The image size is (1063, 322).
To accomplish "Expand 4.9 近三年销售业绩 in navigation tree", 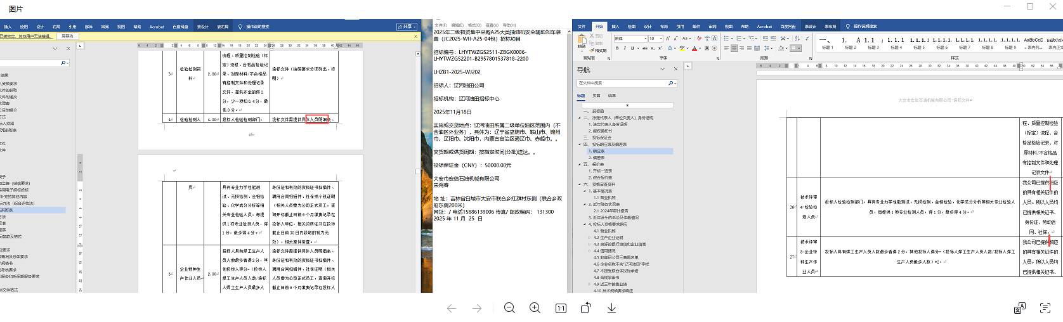I will (x=590, y=284).
